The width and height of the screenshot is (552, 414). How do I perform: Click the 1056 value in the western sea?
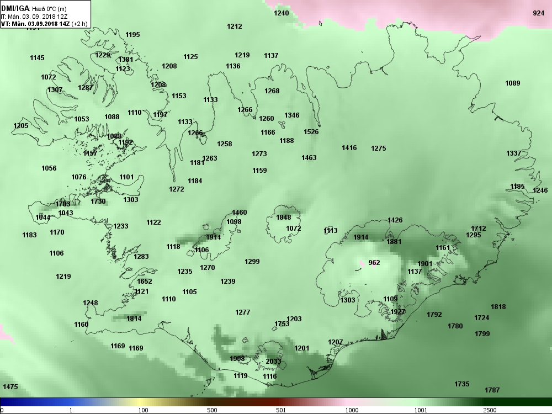pyautogui.click(x=49, y=168)
